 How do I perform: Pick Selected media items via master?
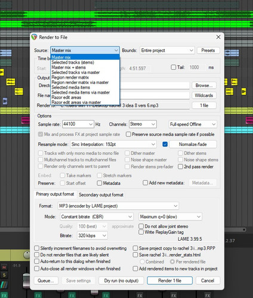pyautogui.click(x=85, y=92)
